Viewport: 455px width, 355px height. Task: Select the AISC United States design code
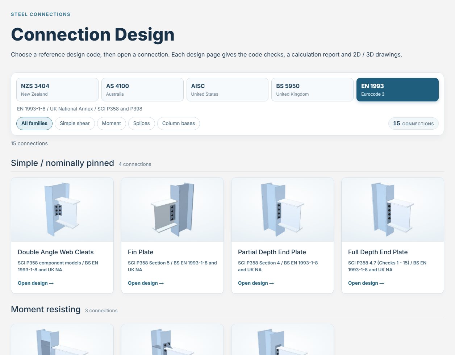point(227,89)
